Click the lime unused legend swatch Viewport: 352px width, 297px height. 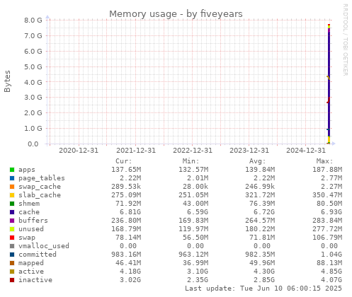pyautogui.click(x=12, y=229)
